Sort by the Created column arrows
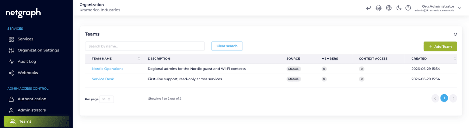This screenshot has width=469, height=128. pos(455,58)
